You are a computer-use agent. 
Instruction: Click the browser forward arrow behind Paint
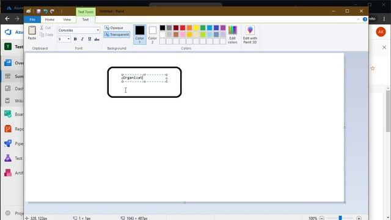(x=17, y=19)
